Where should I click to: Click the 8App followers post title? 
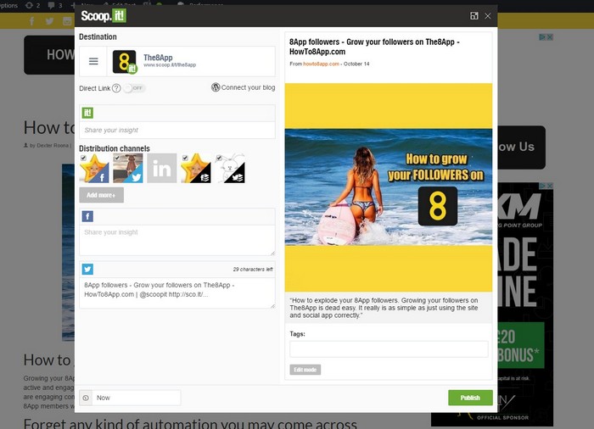[x=374, y=47]
